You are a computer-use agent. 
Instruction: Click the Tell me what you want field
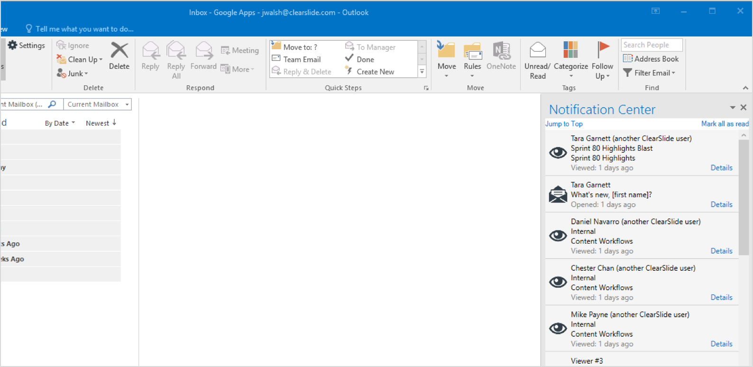(84, 29)
